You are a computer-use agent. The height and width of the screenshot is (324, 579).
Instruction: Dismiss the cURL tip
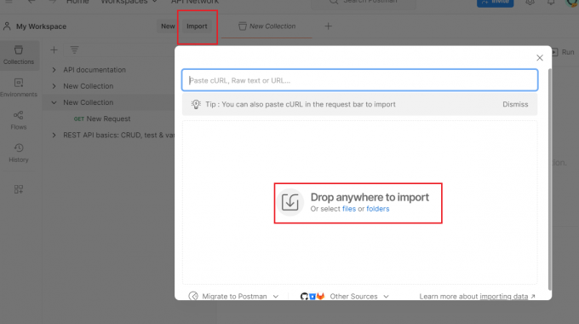point(515,104)
